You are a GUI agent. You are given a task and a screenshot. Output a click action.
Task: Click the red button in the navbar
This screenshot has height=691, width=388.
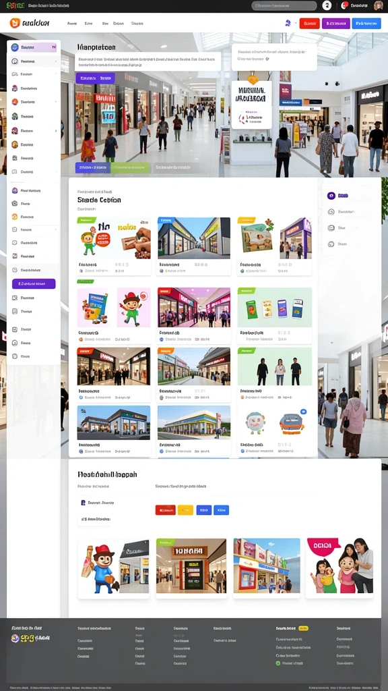click(309, 24)
